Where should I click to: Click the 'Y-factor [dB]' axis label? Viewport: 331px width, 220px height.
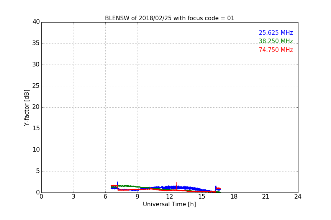[x=26, y=108]
